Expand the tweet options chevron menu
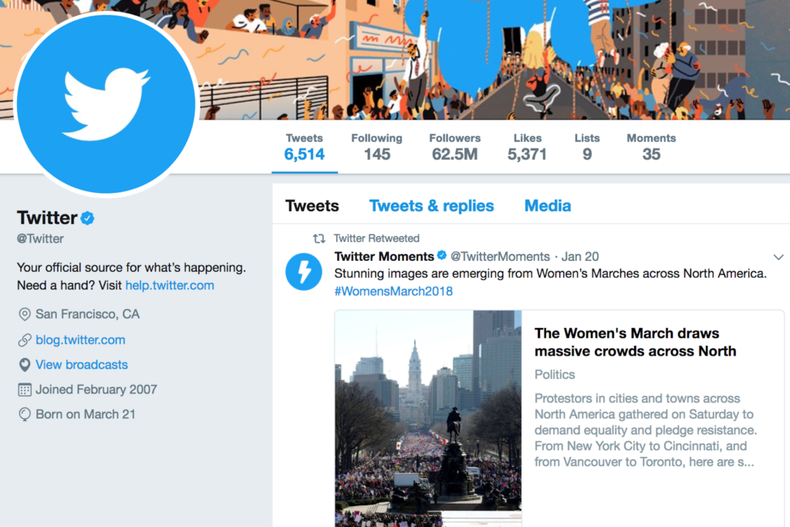 click(x=778, y=257)
